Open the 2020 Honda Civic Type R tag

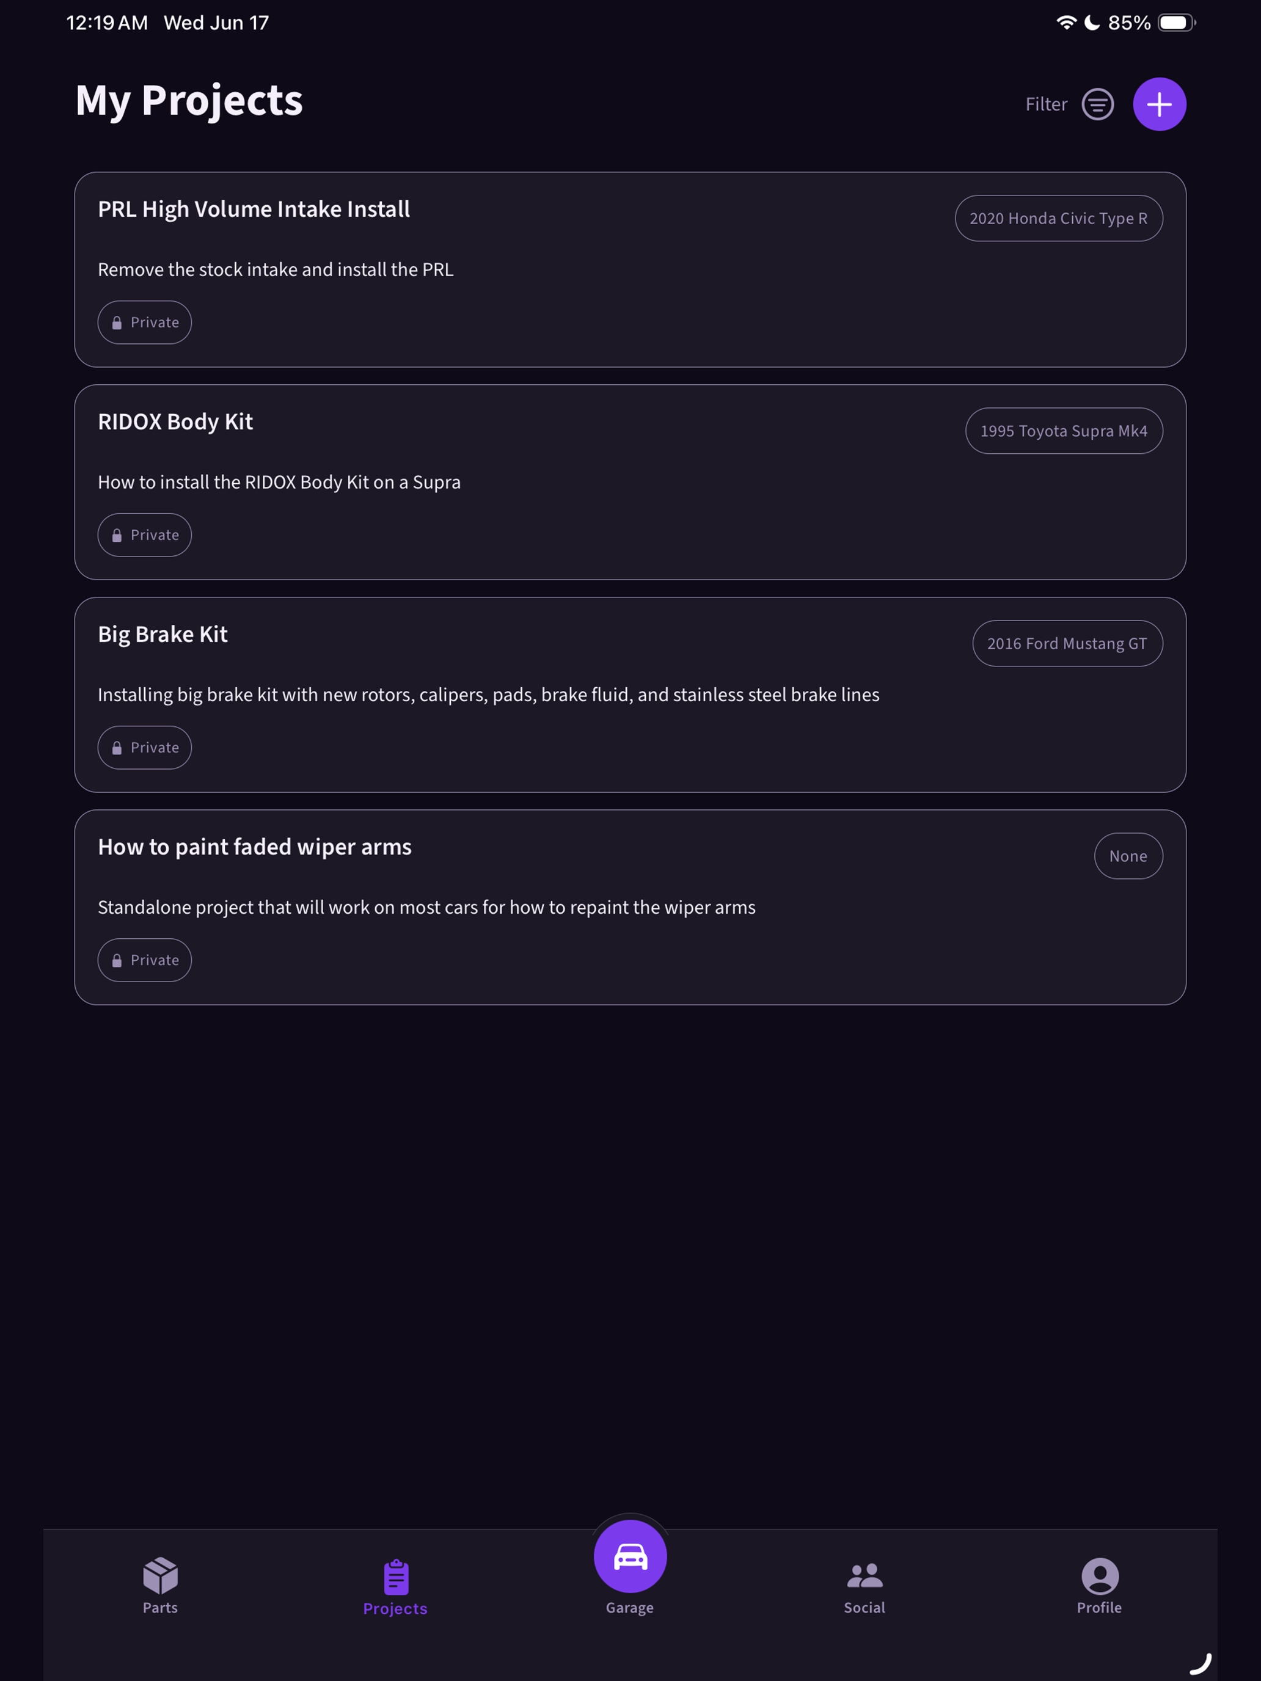tap(1058, 218)
